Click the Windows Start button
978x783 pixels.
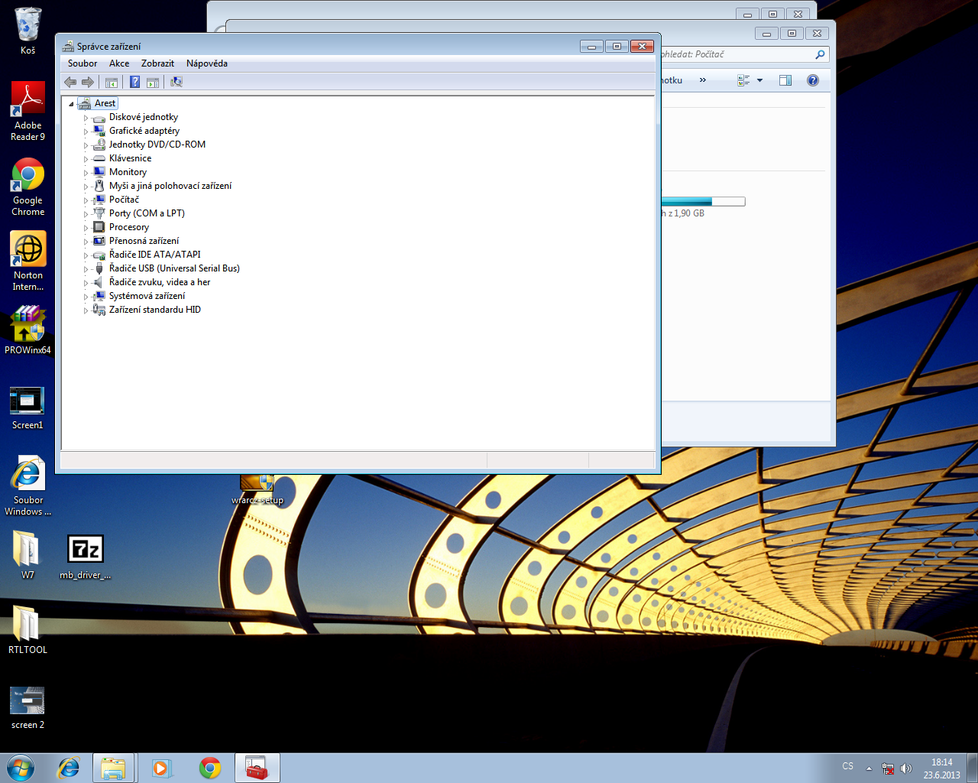21,768
